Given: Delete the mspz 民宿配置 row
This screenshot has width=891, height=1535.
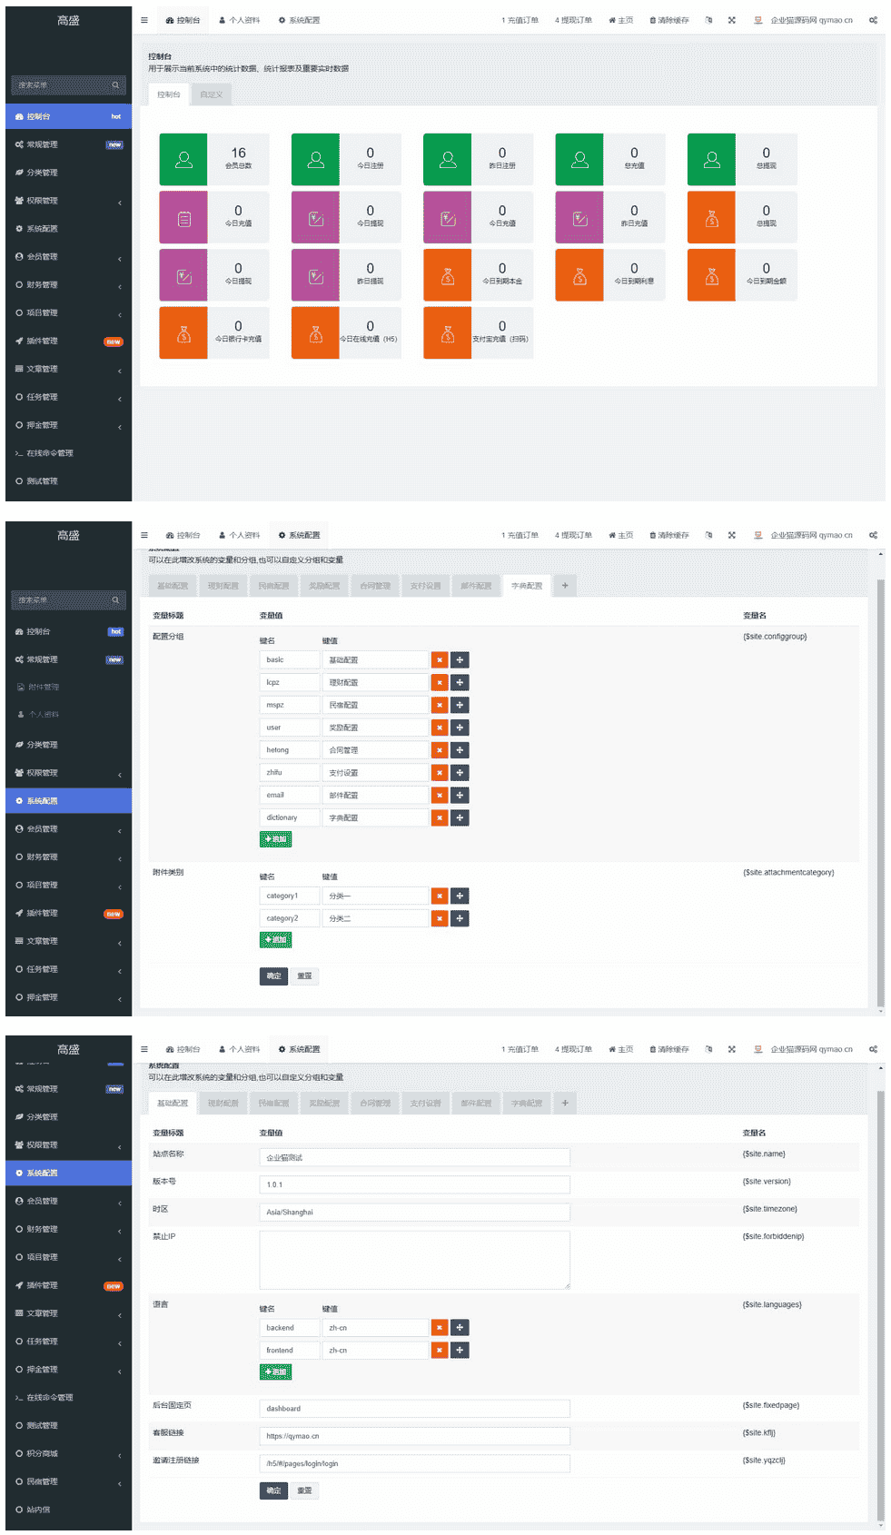Looking at the screenshot, I should pos(440,705).
